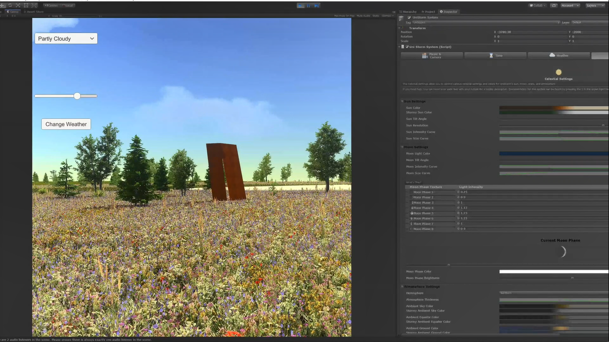
Task: Toggle Maximize On Play option
Action: point(344,16)
